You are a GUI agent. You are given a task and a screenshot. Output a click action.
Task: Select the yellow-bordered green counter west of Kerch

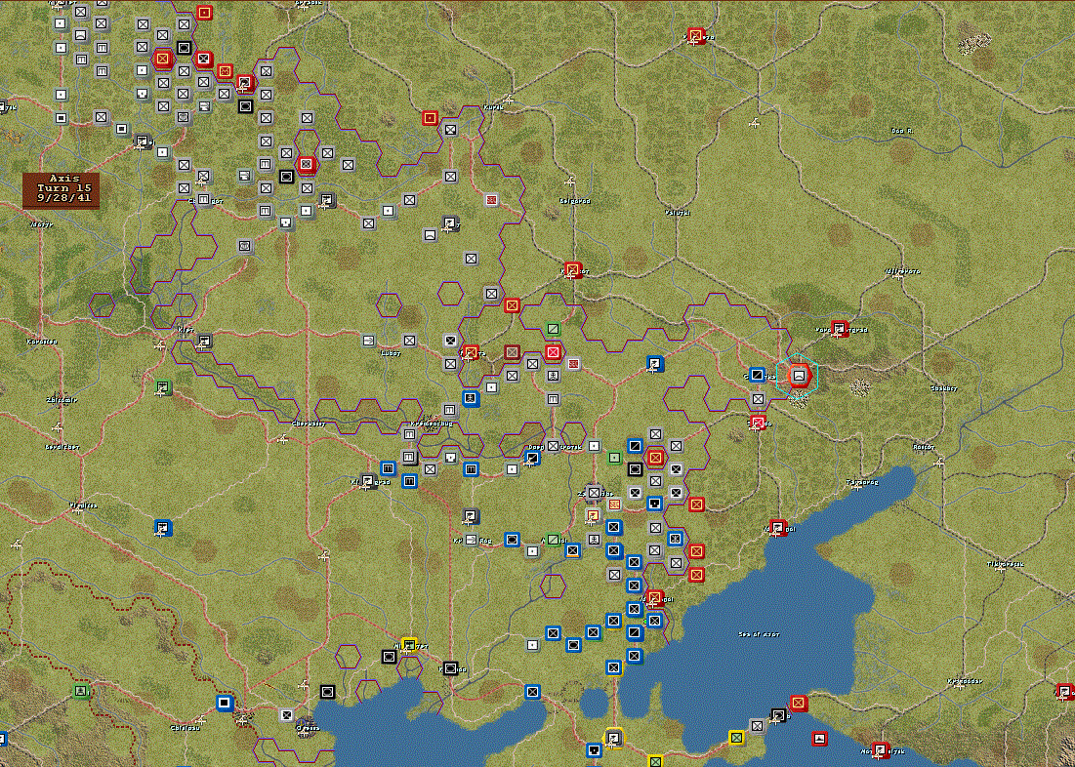pyautogui.click(x=736, y=738)
